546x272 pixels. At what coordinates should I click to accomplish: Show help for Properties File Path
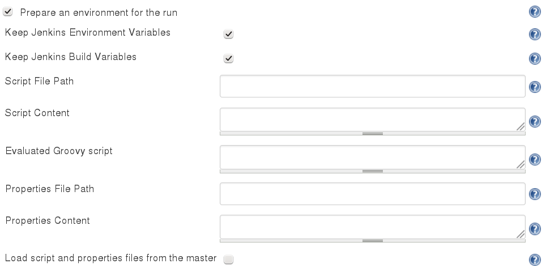pyautogui.click(x=534, y=194)
